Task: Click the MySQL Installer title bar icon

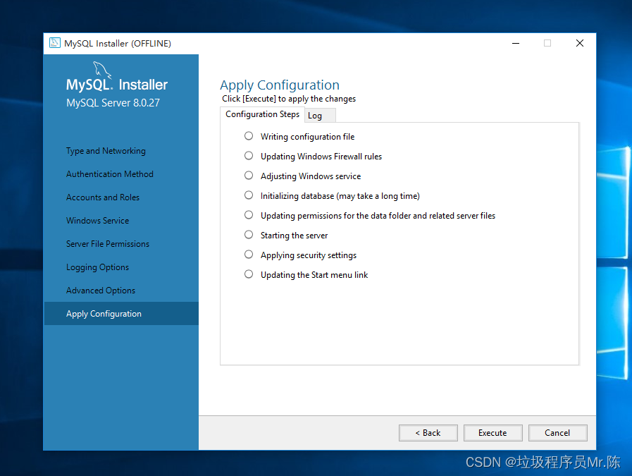Action: pyautogui.click(x=55, y=43)
